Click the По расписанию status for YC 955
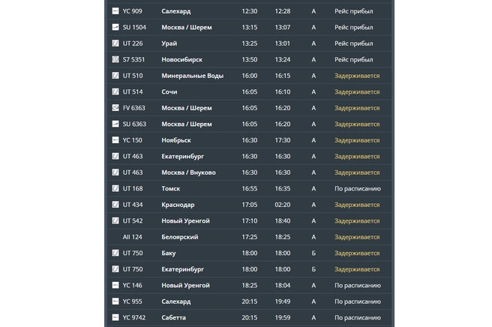 pyautogui.click(x=358, y=301)
